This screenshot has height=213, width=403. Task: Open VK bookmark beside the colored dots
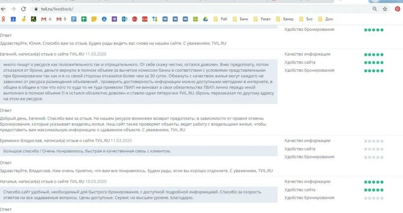(x=165, y=19)
